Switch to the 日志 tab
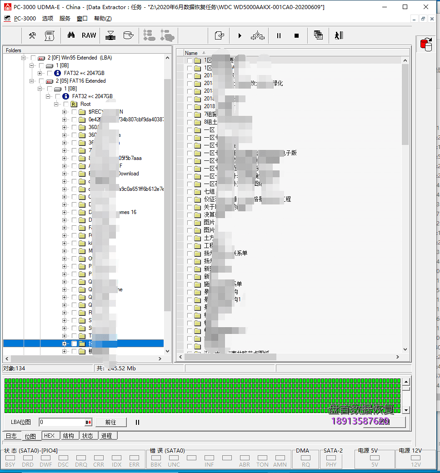The height and width of the screenshot is (473, 440). pos(11,436)
